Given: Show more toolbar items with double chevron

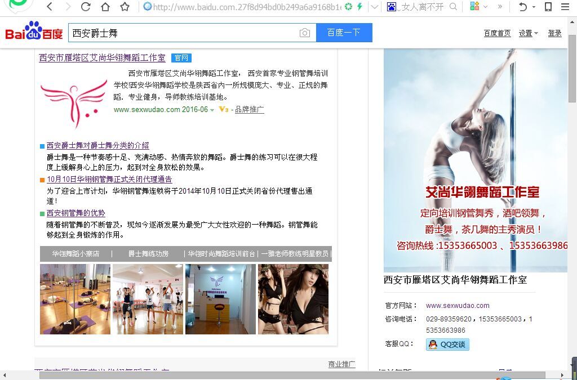Looking at the screenshot, I should click(x=500, y=6).
